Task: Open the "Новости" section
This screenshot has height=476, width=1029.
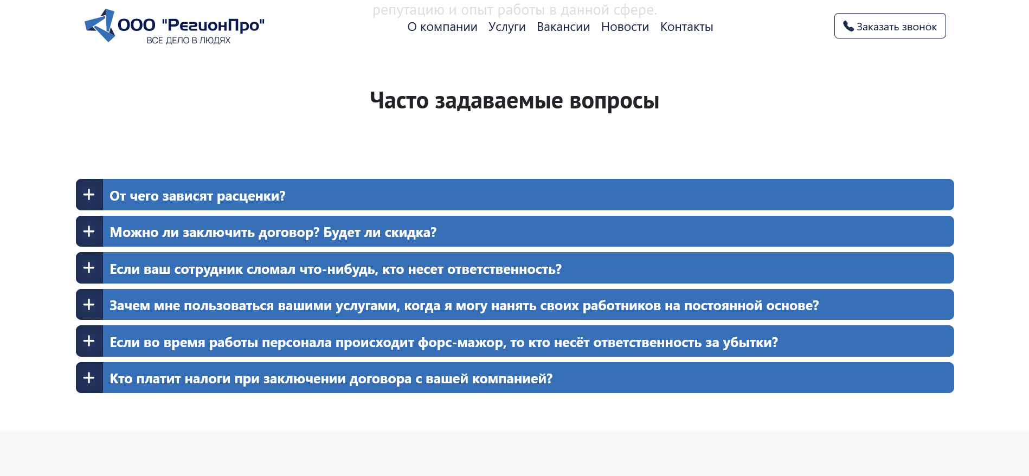Action: (625, 27)
